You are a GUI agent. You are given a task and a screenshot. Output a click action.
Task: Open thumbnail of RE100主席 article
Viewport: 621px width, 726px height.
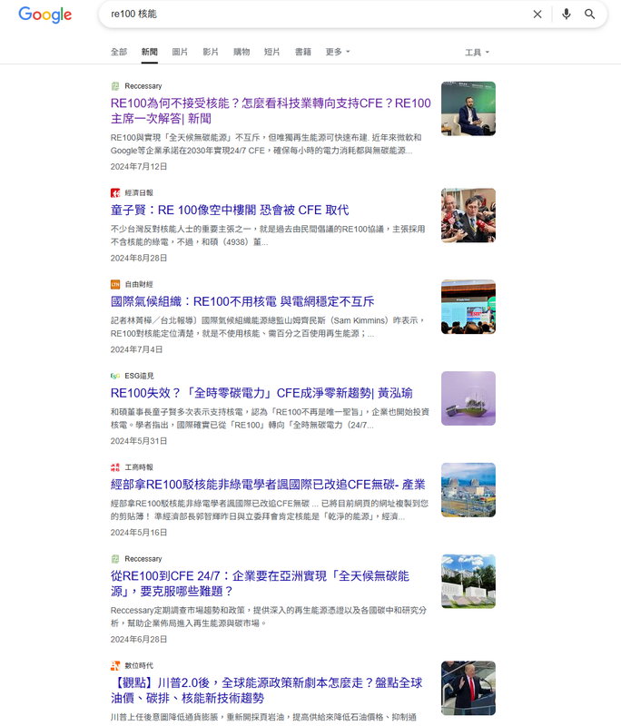click(x=468, y=109)
